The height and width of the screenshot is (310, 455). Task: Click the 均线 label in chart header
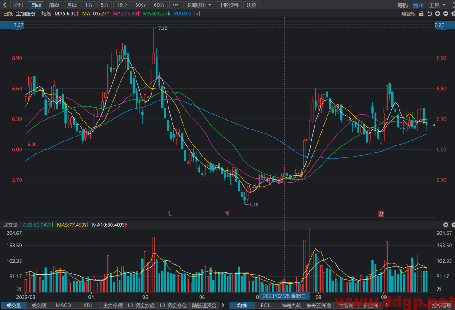46,14
